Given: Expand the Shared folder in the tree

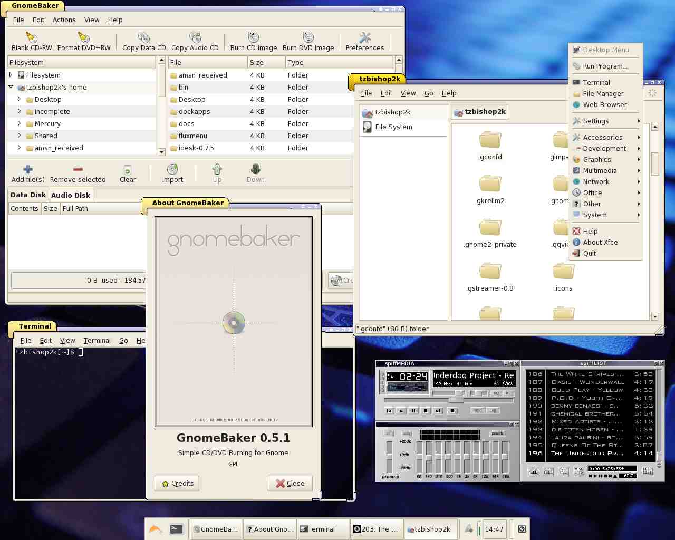Looking at the screenshot, I should [19, 136].
